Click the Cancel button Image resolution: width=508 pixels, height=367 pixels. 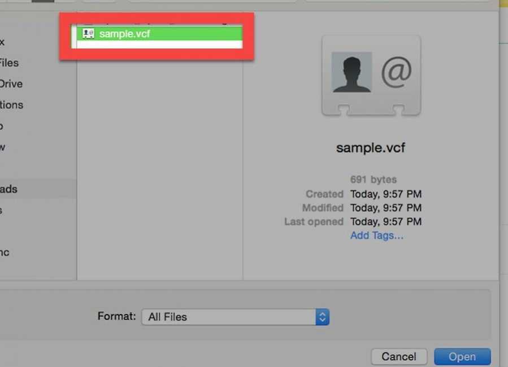(399, 357)
